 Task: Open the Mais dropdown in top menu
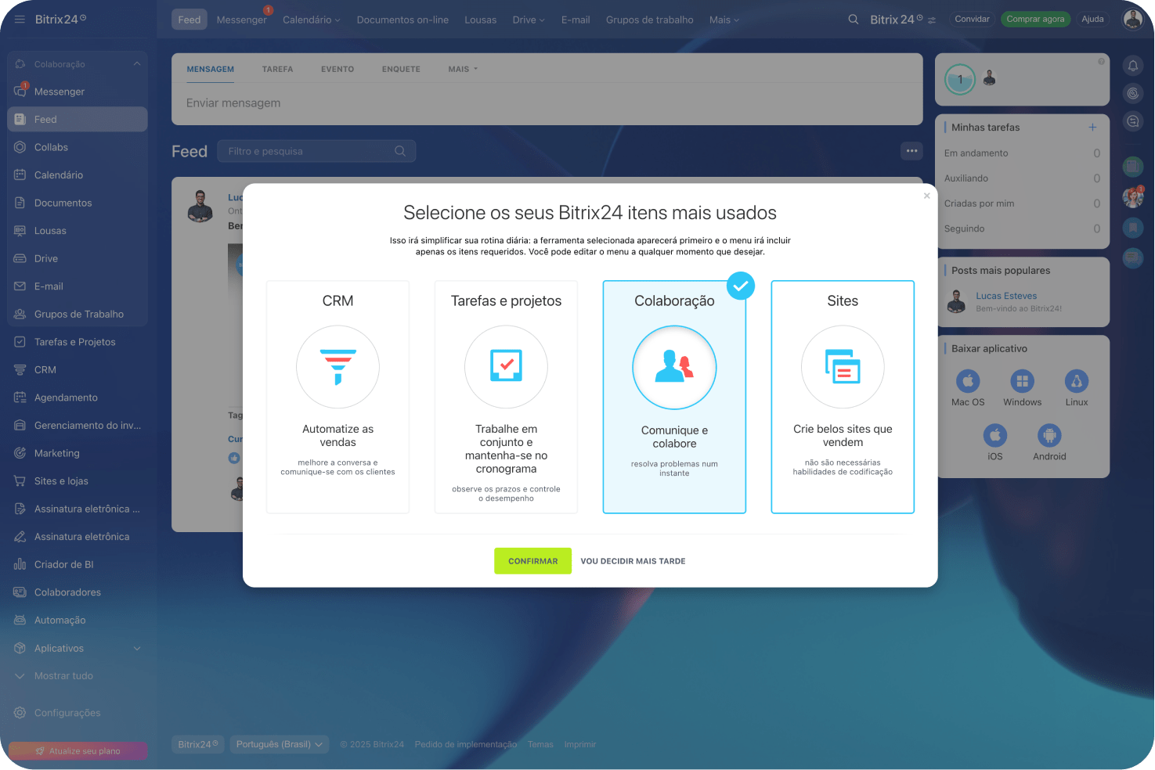click(x=724, y=20)
